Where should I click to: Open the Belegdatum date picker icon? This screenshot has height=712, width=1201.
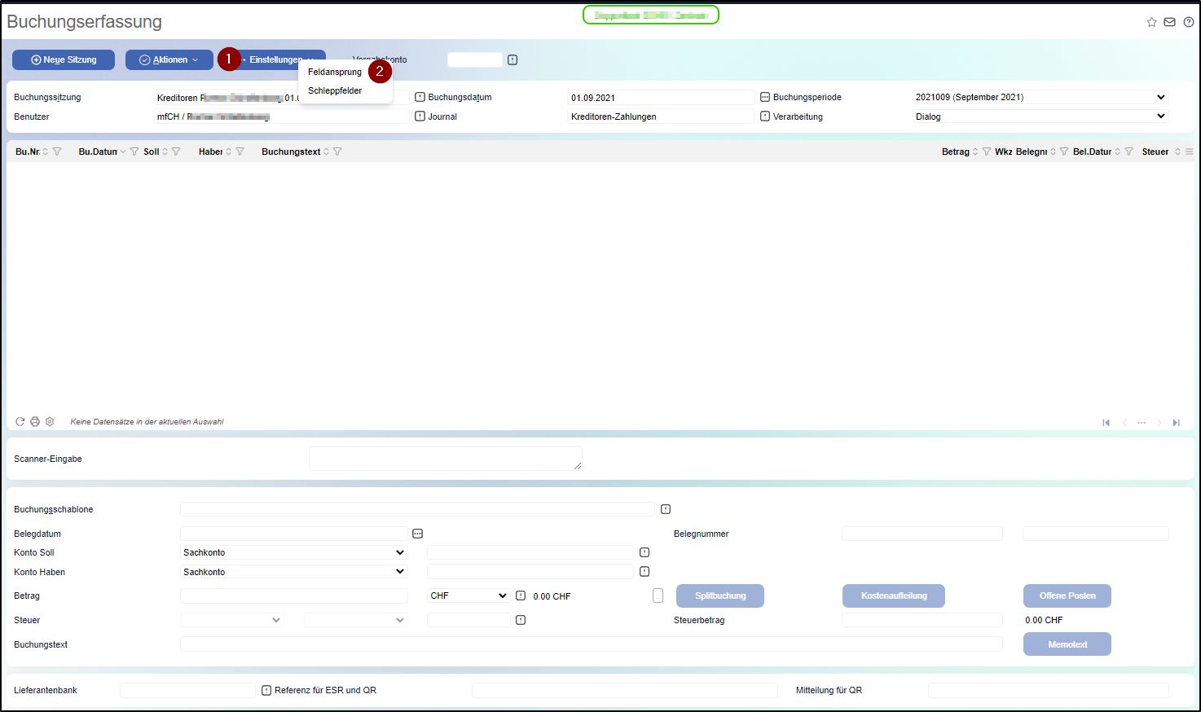tap(417, 534)
